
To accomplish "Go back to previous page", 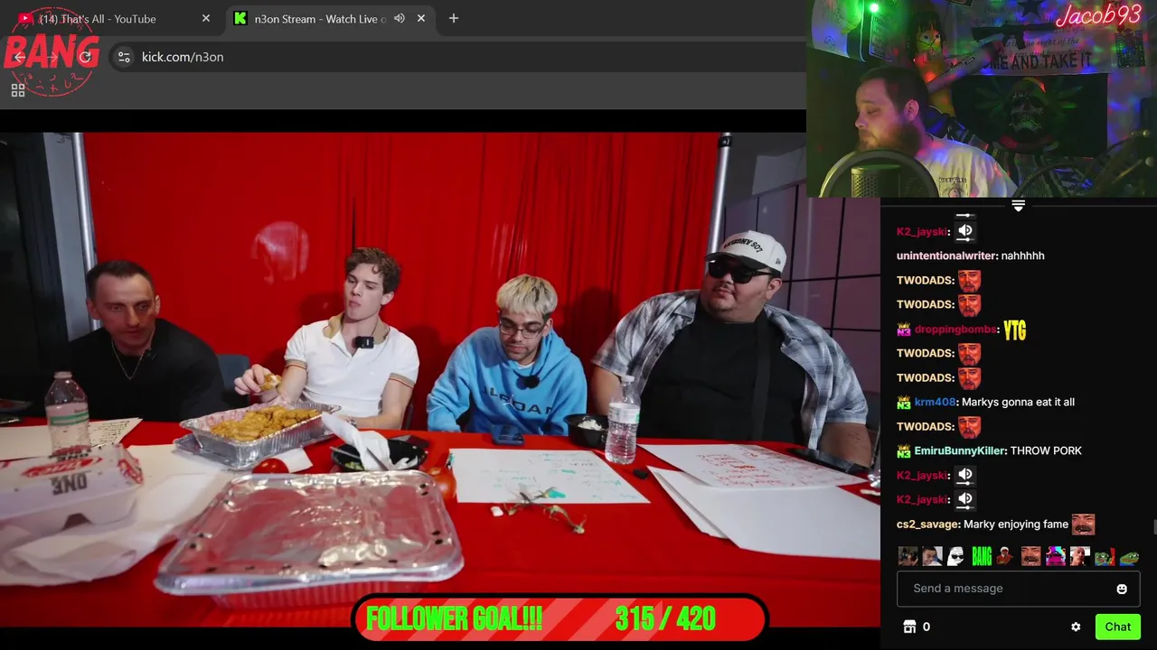I will (20, 57).
